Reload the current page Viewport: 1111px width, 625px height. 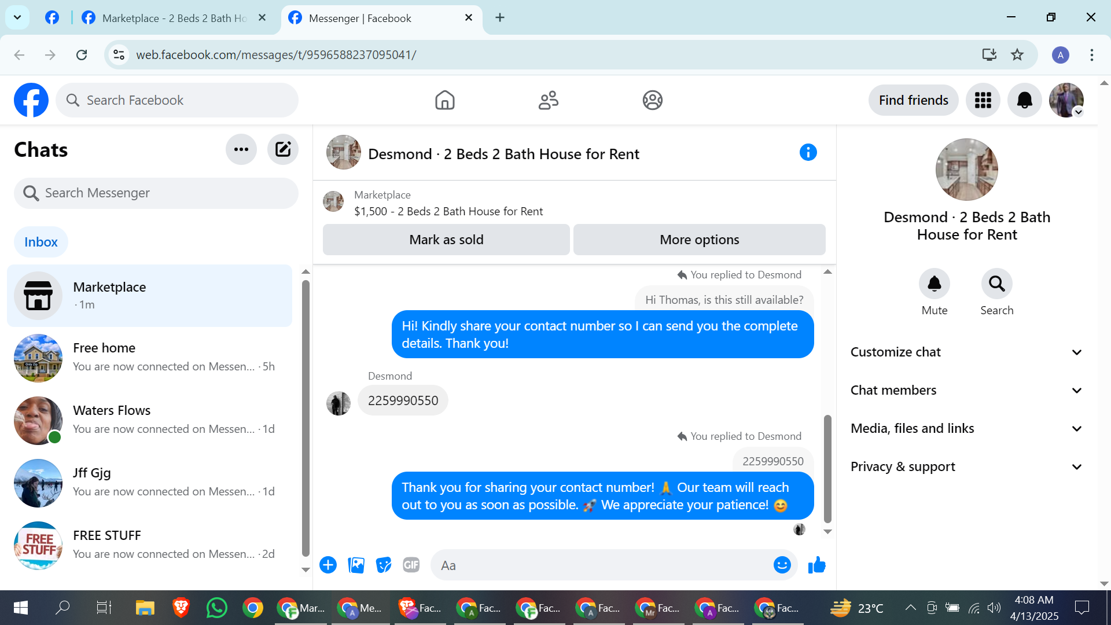coord(82,54)
